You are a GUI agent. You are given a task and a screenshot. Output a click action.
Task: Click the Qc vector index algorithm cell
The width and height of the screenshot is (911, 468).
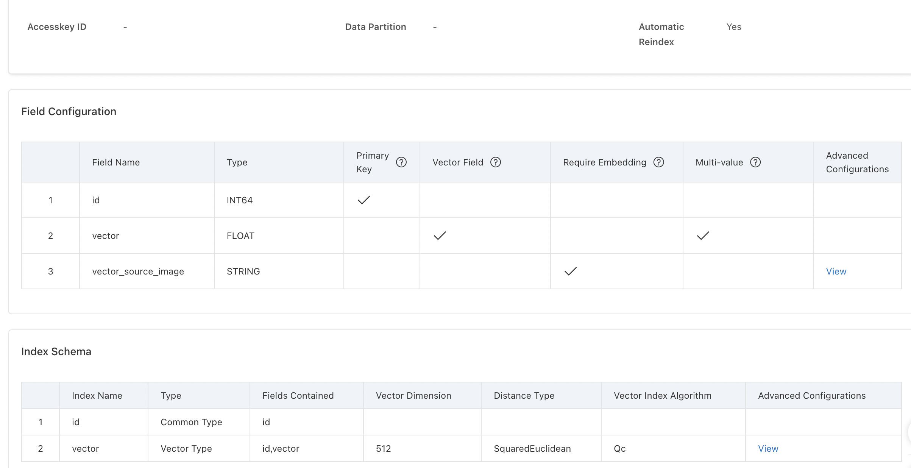[619, 449]
